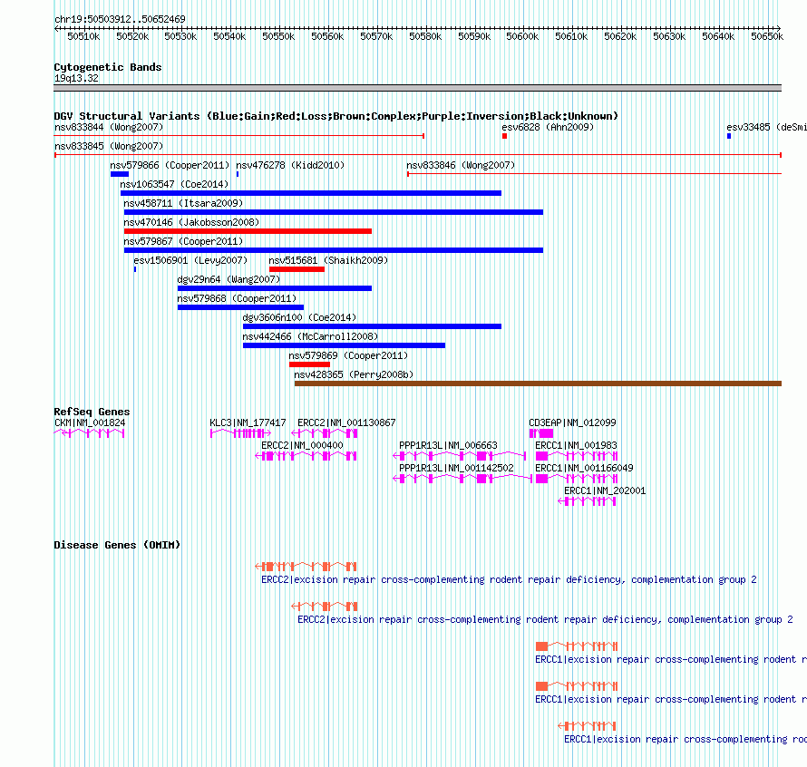Select the nsv833845 (Wong2007) variant label
Image resolution: width=807 pixels, height=767 pixels.
(x=109, y=146)
